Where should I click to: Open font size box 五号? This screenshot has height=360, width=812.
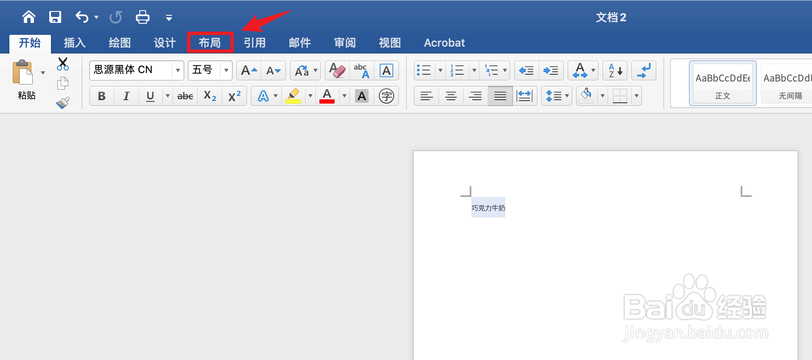click(210, 70)
